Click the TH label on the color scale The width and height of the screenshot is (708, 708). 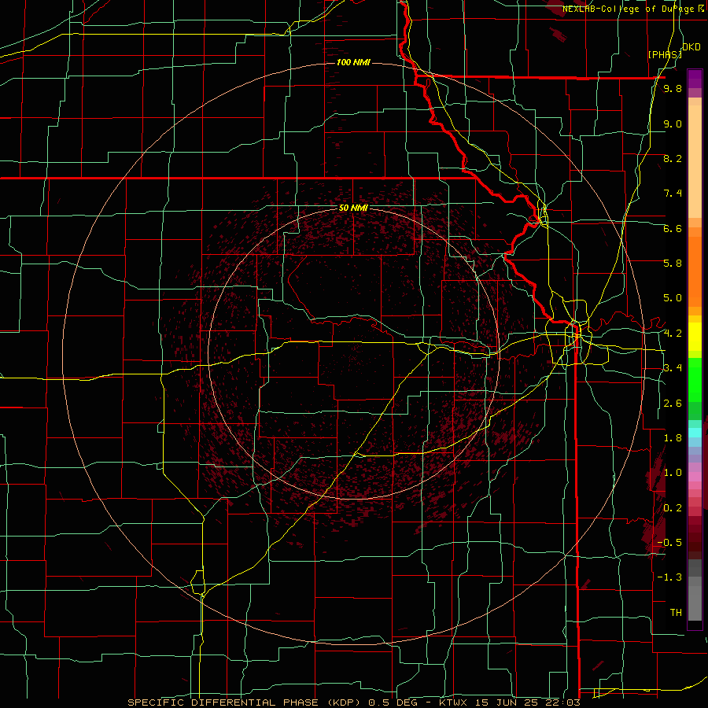click(676, 613)
